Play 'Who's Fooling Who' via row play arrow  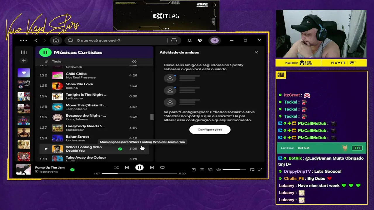click(x=46, y=149)
